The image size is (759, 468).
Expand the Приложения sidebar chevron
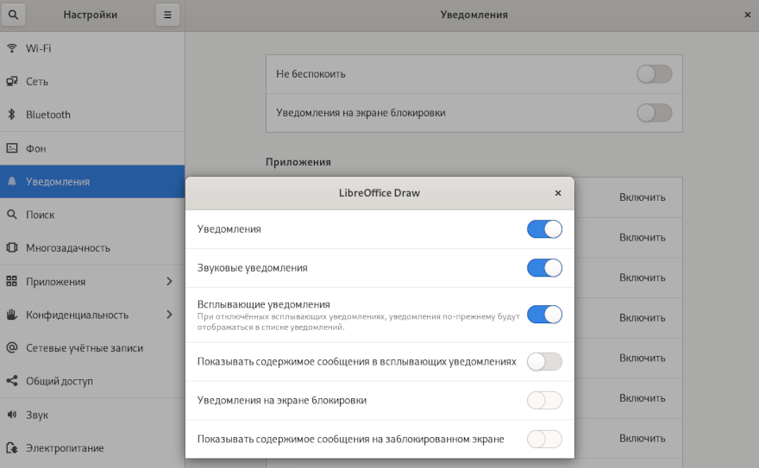[x=169, y=282]
